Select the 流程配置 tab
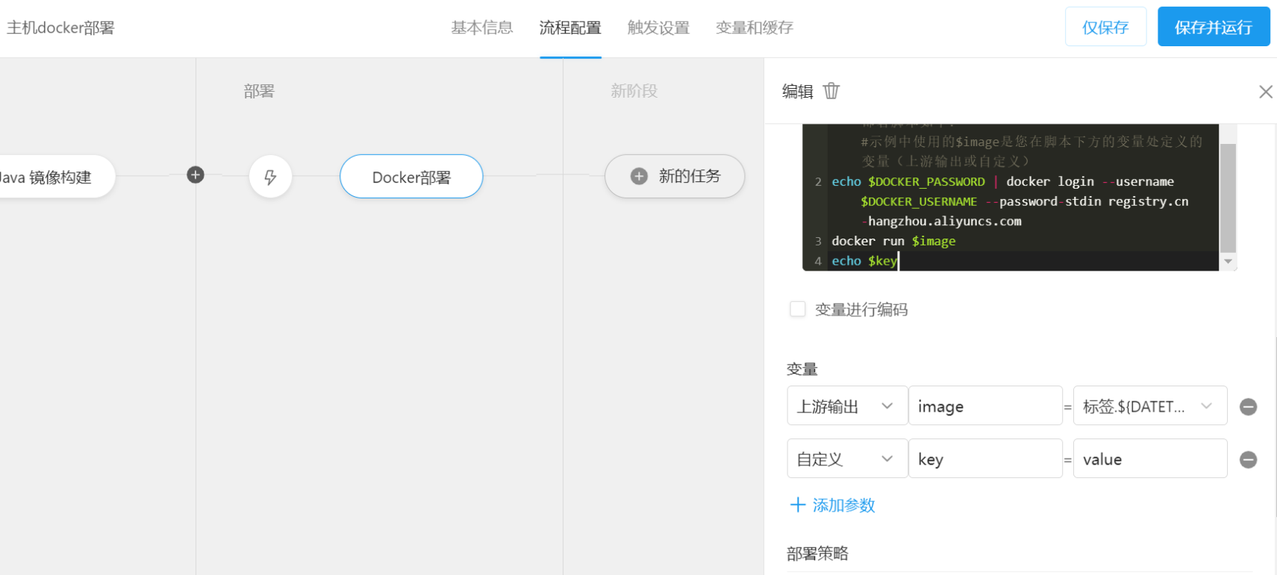1277x575 pixels. point(570,28)
